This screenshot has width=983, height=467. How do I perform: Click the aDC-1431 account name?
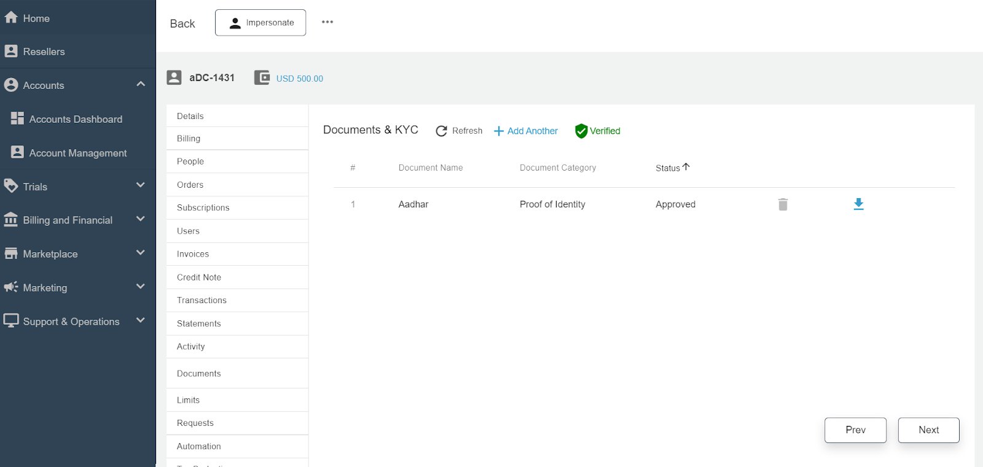coord(212,78)
